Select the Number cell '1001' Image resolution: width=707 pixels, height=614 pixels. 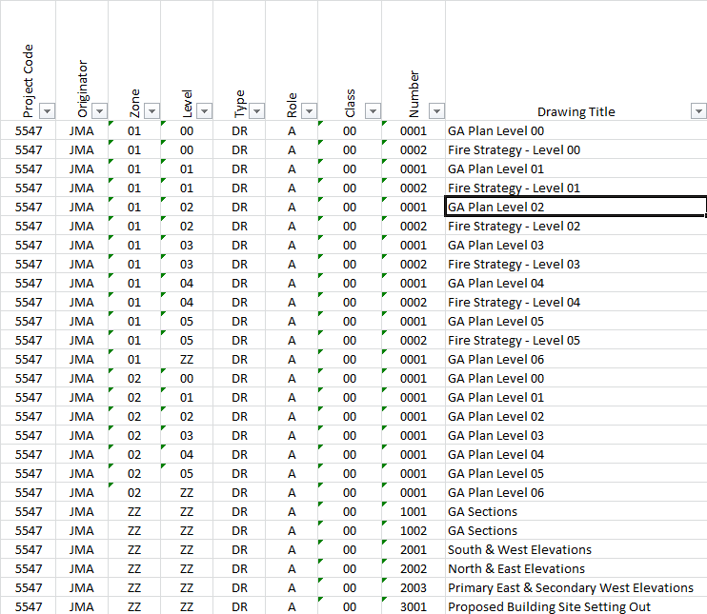coord(414,511)
